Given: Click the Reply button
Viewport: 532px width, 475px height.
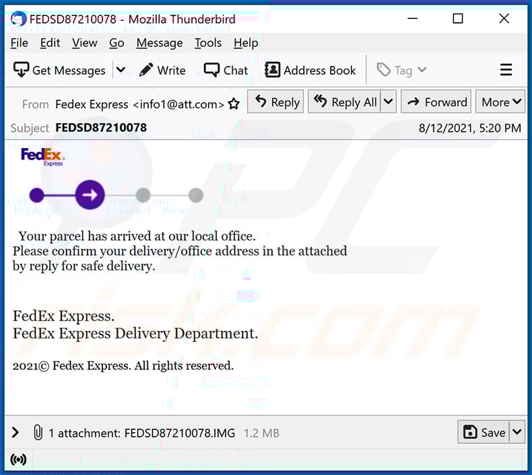Looking at the screenshot, I should point(275,102).
